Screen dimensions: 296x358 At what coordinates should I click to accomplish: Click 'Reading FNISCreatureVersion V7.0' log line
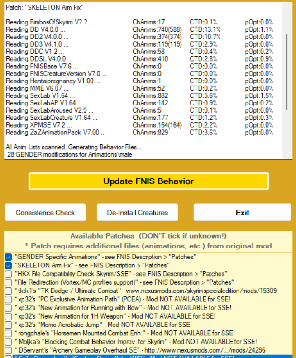(x=139, y=73)
